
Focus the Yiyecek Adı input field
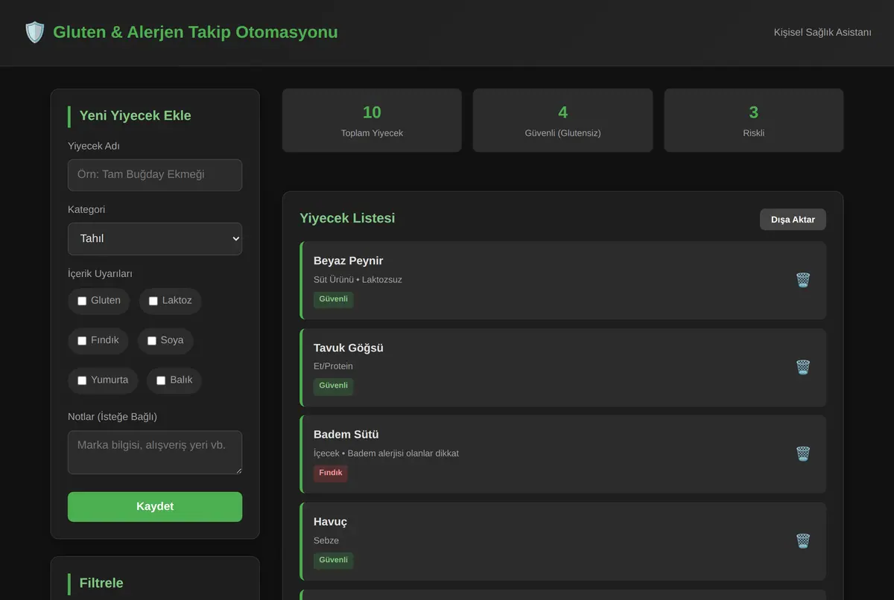155,175
